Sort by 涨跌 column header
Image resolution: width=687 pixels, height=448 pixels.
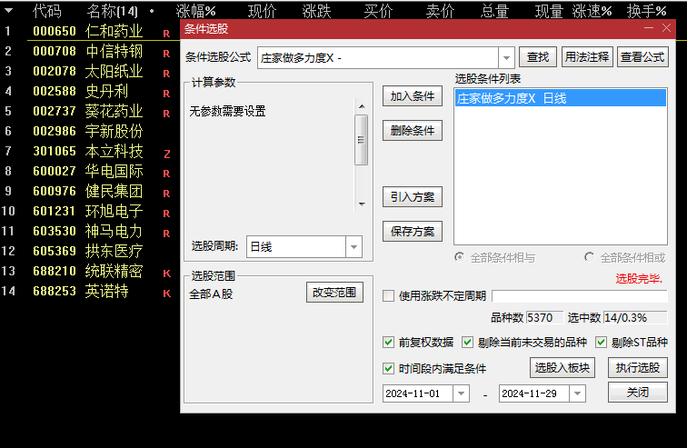pos(317,11)
